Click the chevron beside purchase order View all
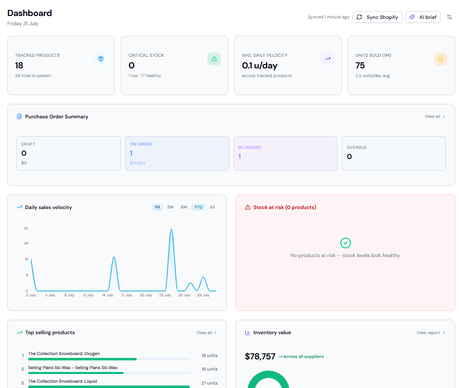Image resolution: width=462 pixels, height=388 pixels. pyautogui.click(x=444, y=116)
